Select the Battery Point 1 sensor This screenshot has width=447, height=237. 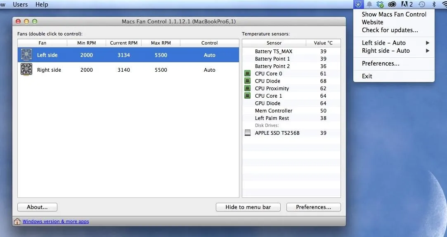tap(272, 59)
